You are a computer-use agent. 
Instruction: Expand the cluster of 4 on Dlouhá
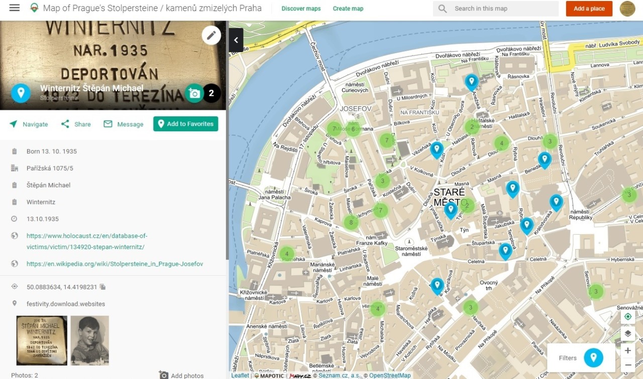[x=501, y=144]
